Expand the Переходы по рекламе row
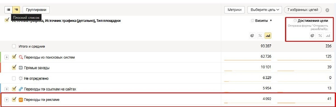The image size is (336, 107). tap(7, 100)
